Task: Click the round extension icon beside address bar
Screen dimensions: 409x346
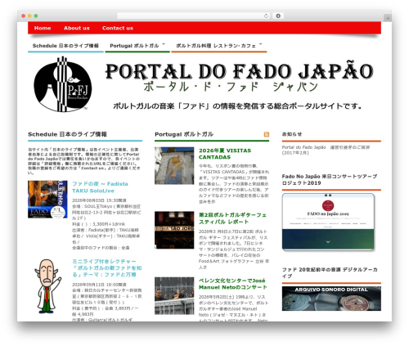Action: [278, 16]
